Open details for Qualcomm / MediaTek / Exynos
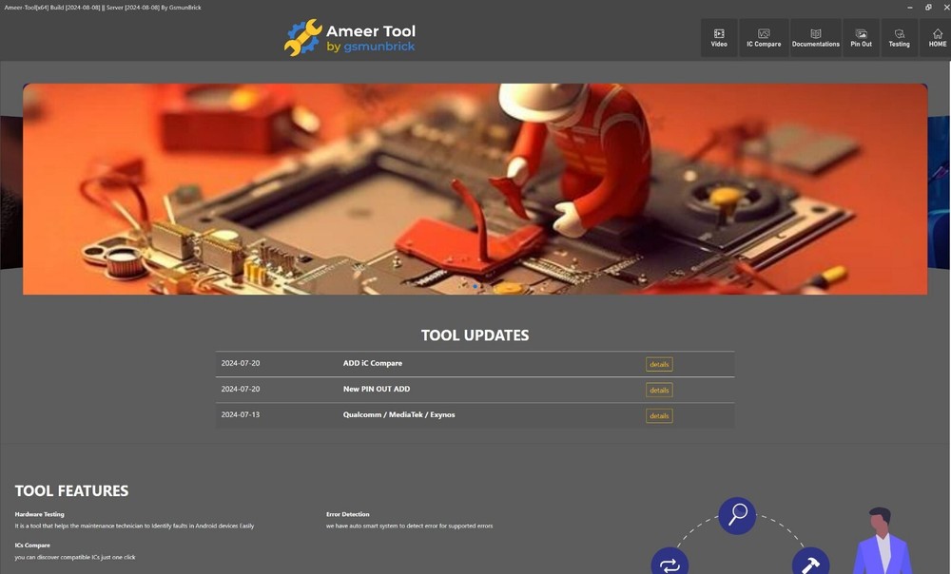The image size is (951, 574). coord(658,415)
